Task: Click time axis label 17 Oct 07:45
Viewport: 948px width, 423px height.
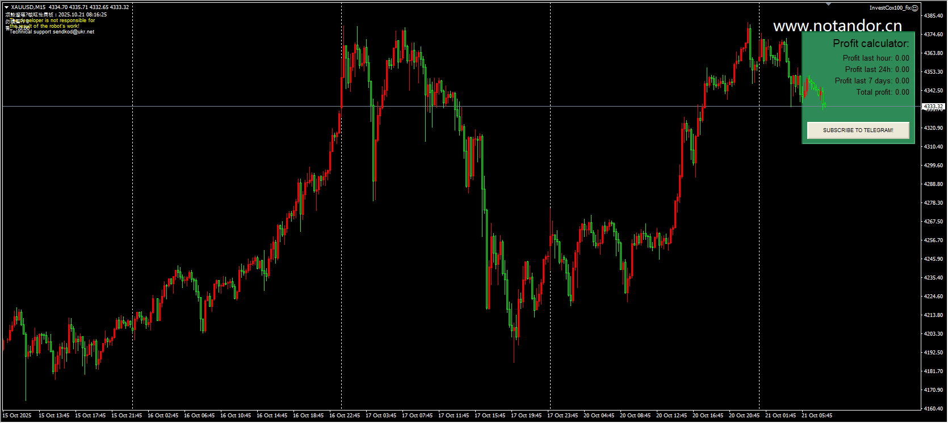Action: 417,416
